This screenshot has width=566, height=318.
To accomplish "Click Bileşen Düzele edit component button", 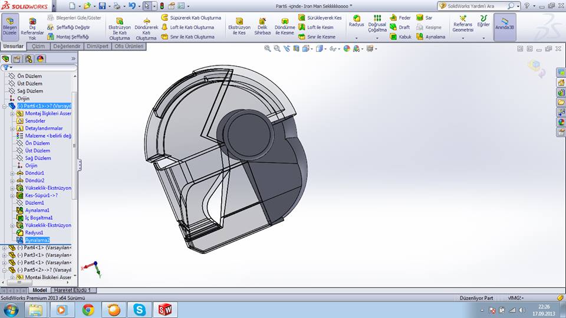I will click(x=10, y=27).
